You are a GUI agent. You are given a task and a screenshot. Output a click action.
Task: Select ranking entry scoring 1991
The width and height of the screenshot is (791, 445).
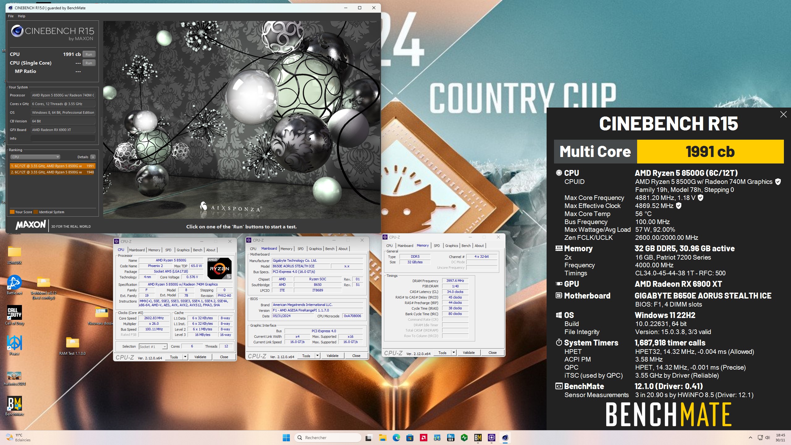click(x=53, y=166)
